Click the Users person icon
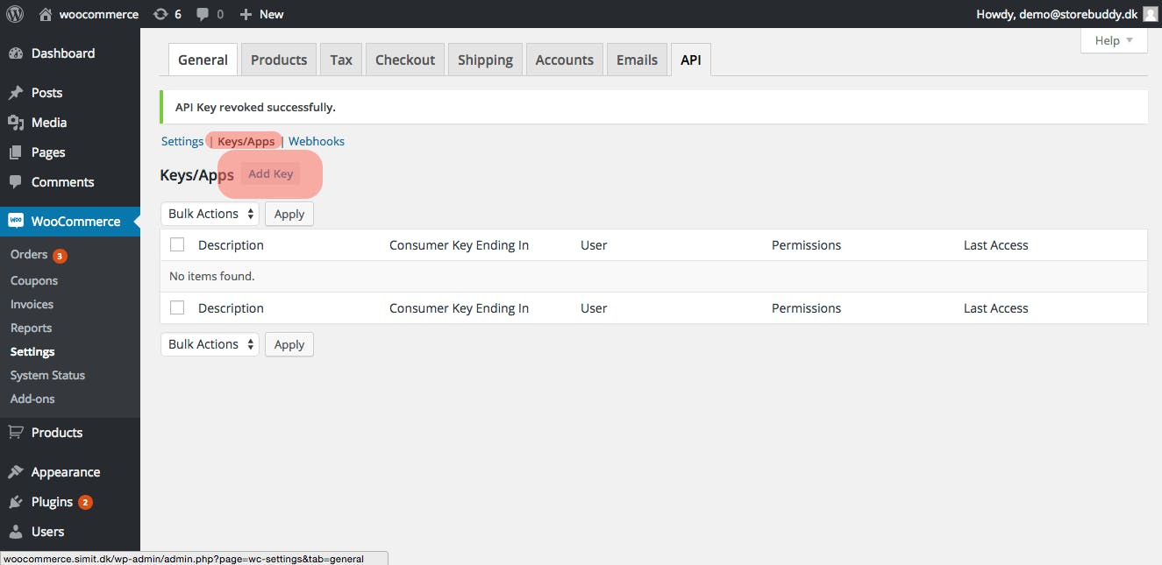The height and width of the screenshot is (565, 1162). pyautogui.click(x=16, y=532)
